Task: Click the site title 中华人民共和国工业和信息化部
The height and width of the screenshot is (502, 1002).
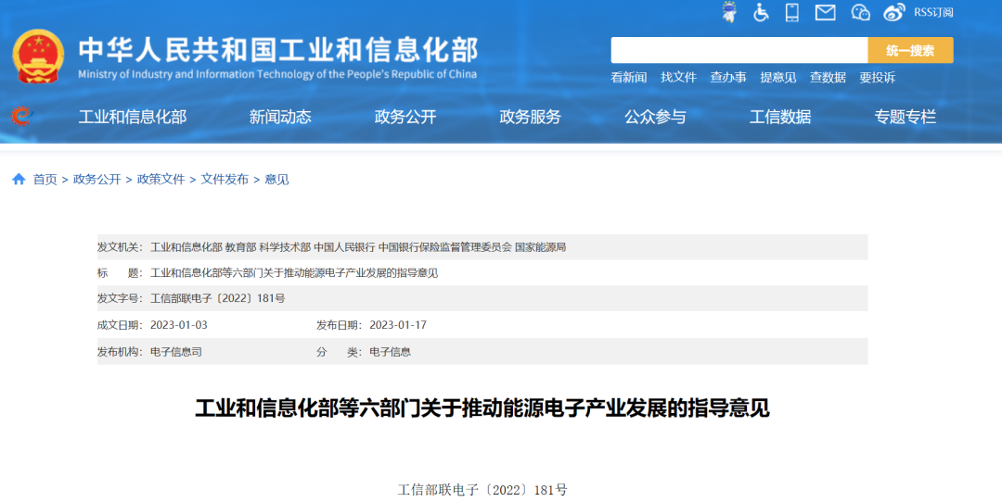Action: 278,50
